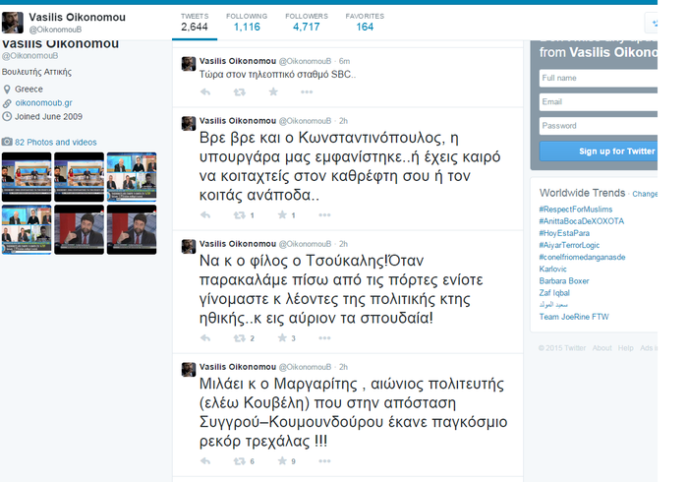Click the Email input field
Image resolution: width=688 pixels, height=482 pixels.
(x=599, y=102)
